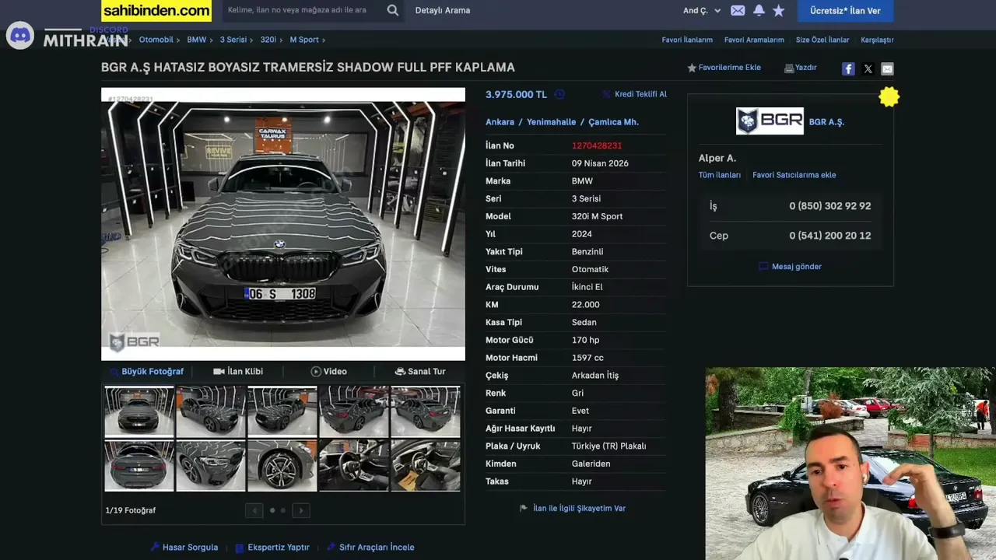Click first carousel page dot

(272, 510)
